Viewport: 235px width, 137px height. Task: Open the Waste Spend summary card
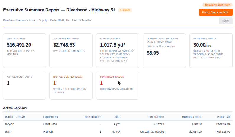24,51
